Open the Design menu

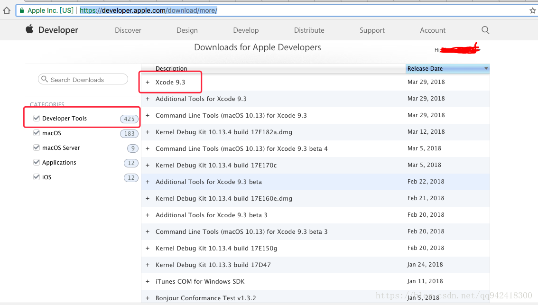click(x=187, y=30)
